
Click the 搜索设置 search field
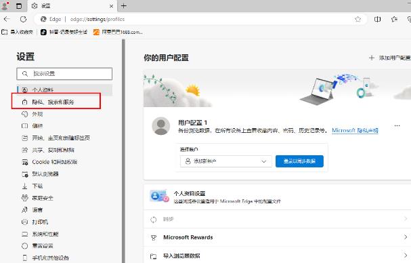click(x=64, y=74)
